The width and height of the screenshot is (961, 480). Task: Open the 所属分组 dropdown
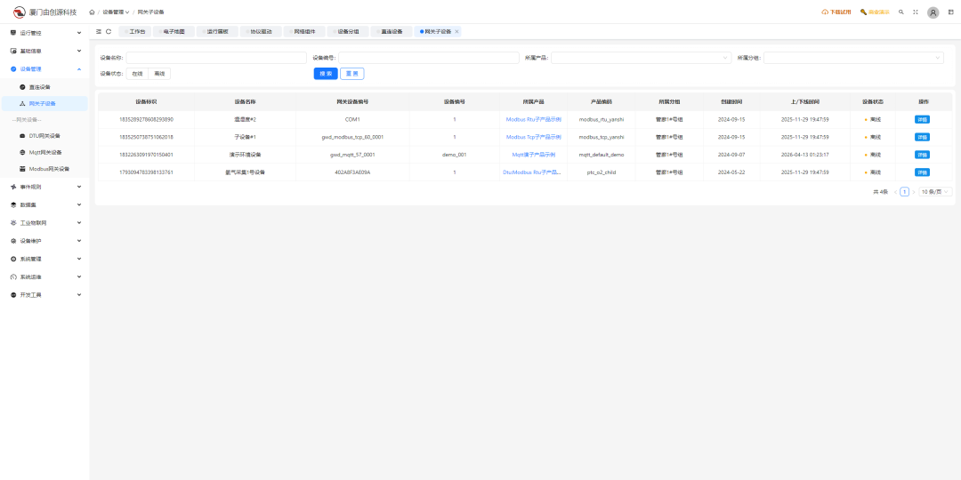click(x=852, y=58)
